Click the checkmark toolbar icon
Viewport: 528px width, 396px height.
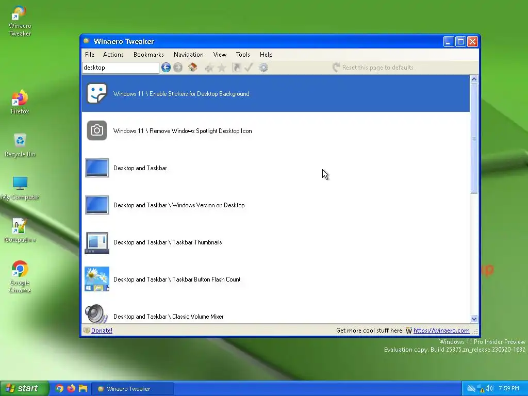249,68
